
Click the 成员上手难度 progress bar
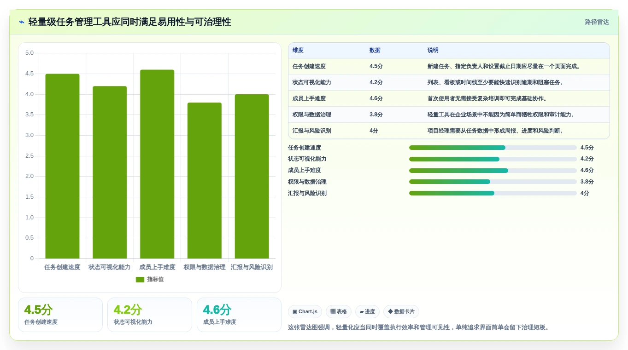coord(493,171)
